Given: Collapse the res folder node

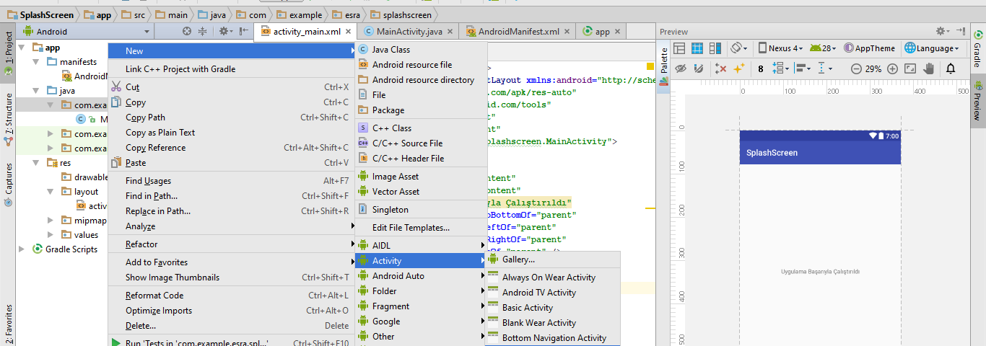Looking at the screenshot, I should [37, 163].
